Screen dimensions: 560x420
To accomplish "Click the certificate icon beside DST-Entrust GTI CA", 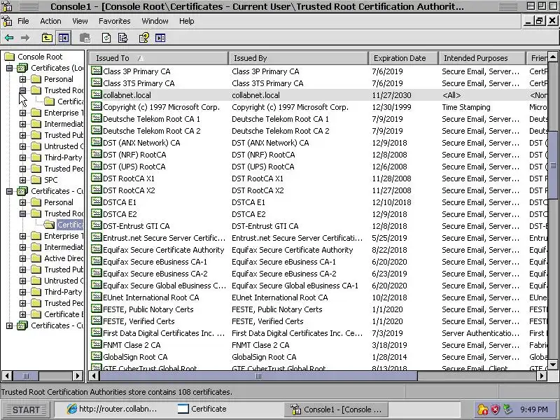I will coord(96,225).
